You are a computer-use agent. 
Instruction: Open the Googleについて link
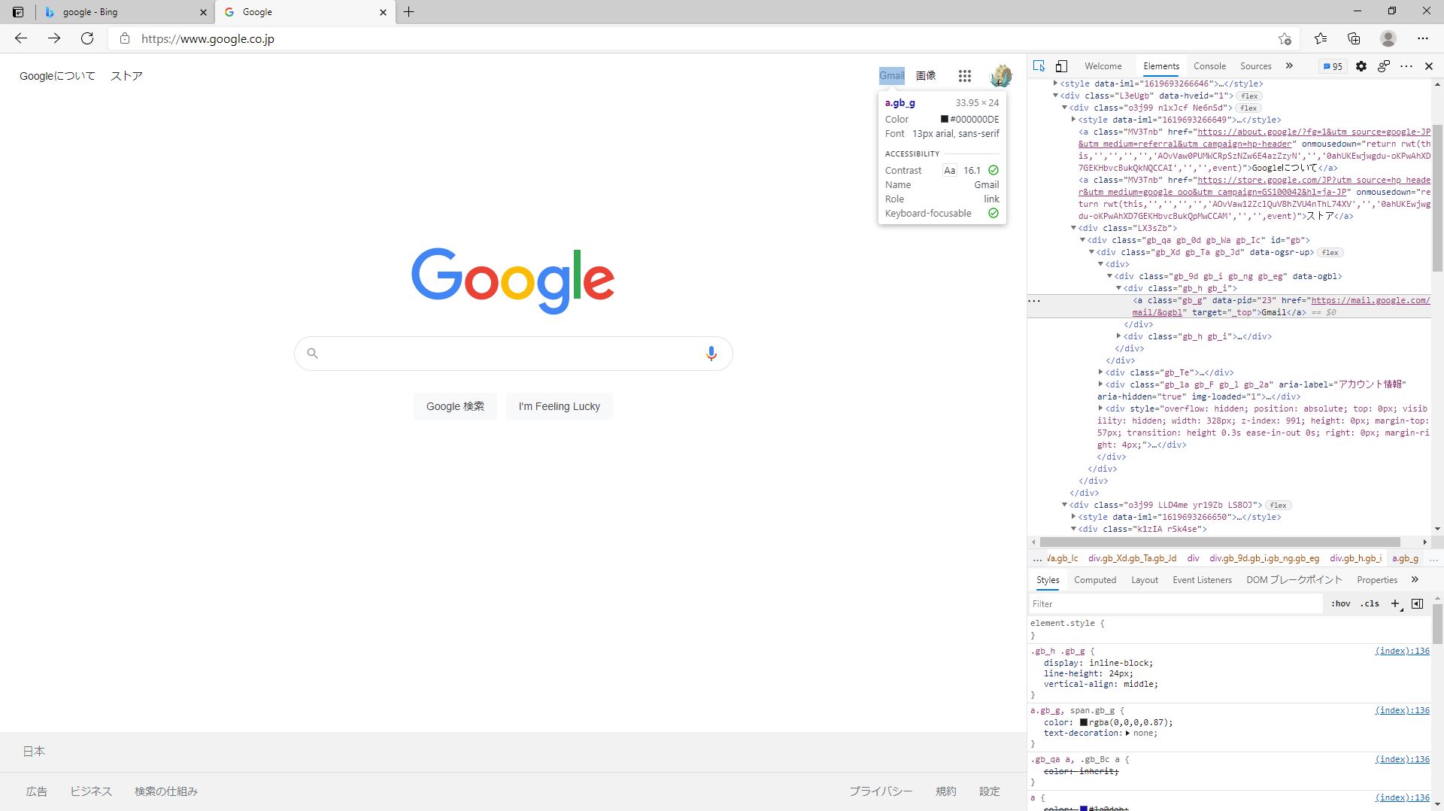[57, 76]
